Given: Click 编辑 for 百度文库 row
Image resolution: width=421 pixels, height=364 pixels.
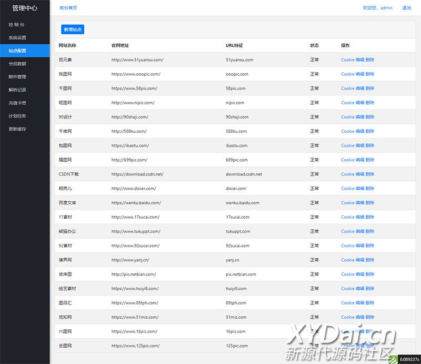Looking at the screenshot, I should coord(360,203).
